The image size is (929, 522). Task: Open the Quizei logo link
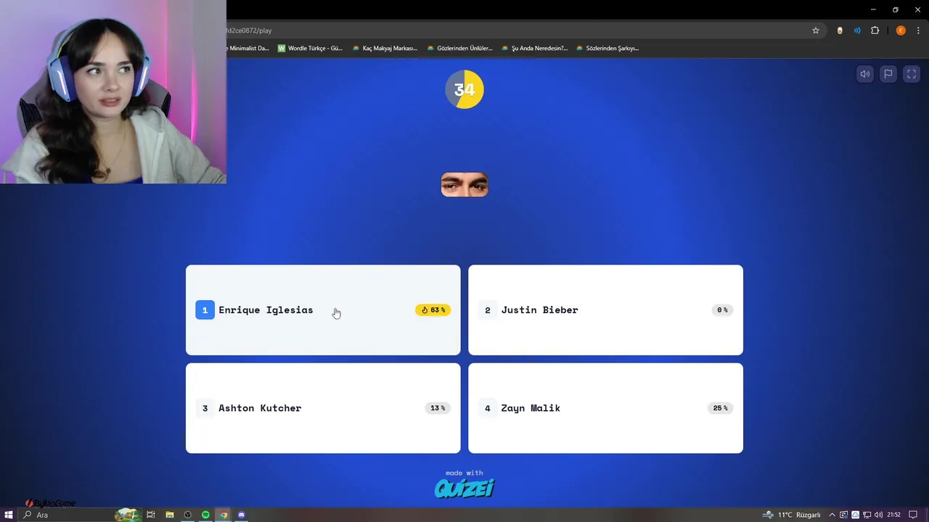(x=464, y=489)
